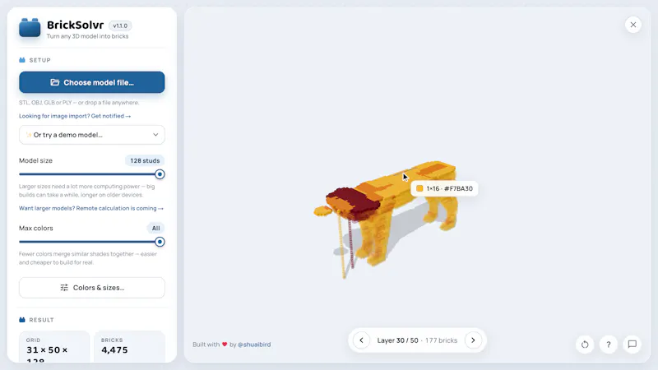Screen dimensions: 658x370
Task: Open feedback with the chat bubble icon
Action: [x=632, y=345]
